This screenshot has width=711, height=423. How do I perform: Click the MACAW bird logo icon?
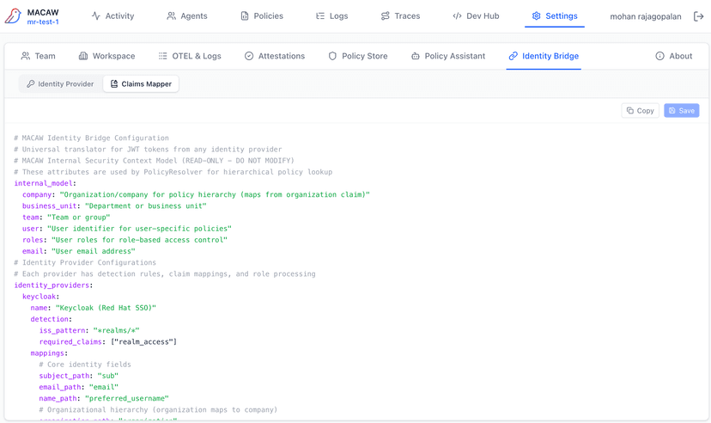(13, 16)
